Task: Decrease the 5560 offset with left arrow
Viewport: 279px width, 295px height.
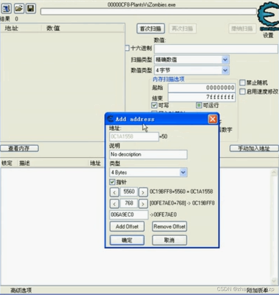Action: [114, 192]
